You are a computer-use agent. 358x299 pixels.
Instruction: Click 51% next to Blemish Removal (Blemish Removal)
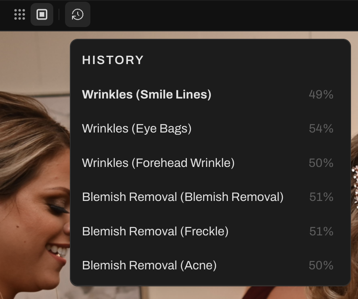pyautogui.click(x=321, y=197)
